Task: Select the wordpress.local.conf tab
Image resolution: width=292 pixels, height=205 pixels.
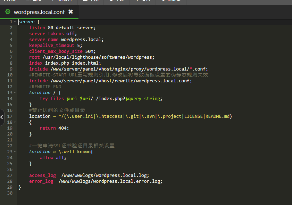Action: (39, 12)
